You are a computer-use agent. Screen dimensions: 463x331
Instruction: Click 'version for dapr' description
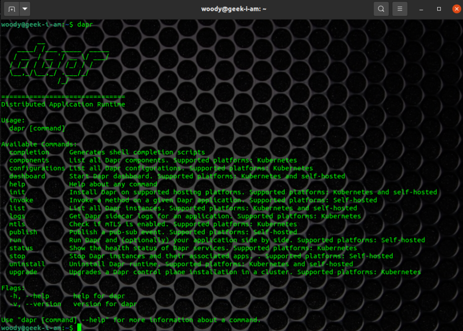coord(105,304)
